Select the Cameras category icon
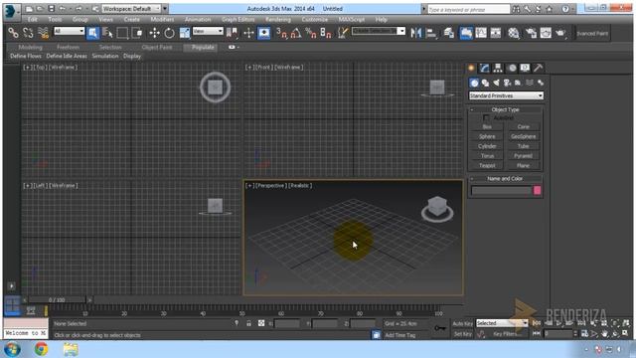The height and width of the screenshot is (358, 636). (507, 83)
